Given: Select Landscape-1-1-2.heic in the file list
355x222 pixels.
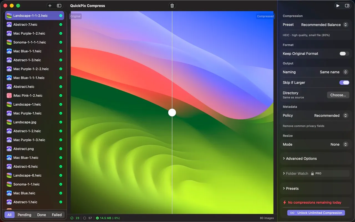Looking at the screenshot, I should (x=34, y=16).
